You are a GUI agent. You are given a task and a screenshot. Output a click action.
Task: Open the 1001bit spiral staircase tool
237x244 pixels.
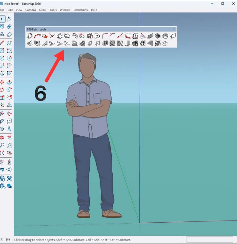coord(75,44)
